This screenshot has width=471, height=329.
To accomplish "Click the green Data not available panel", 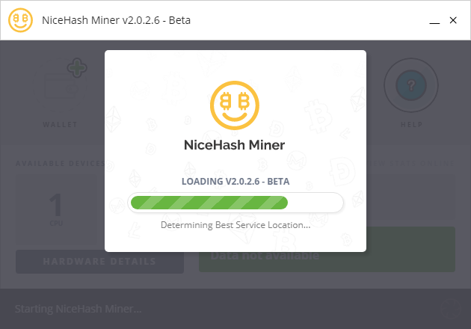I will [327, 250].
